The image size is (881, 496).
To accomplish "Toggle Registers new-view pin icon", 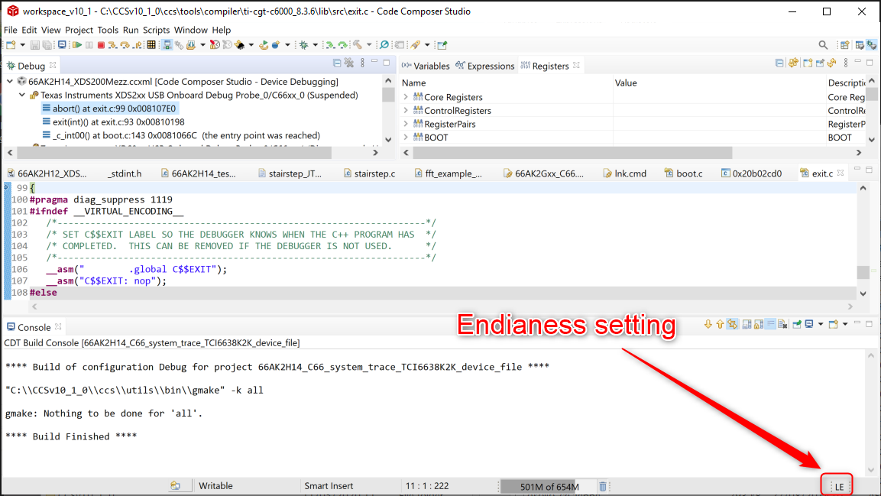I will (820, 63).
